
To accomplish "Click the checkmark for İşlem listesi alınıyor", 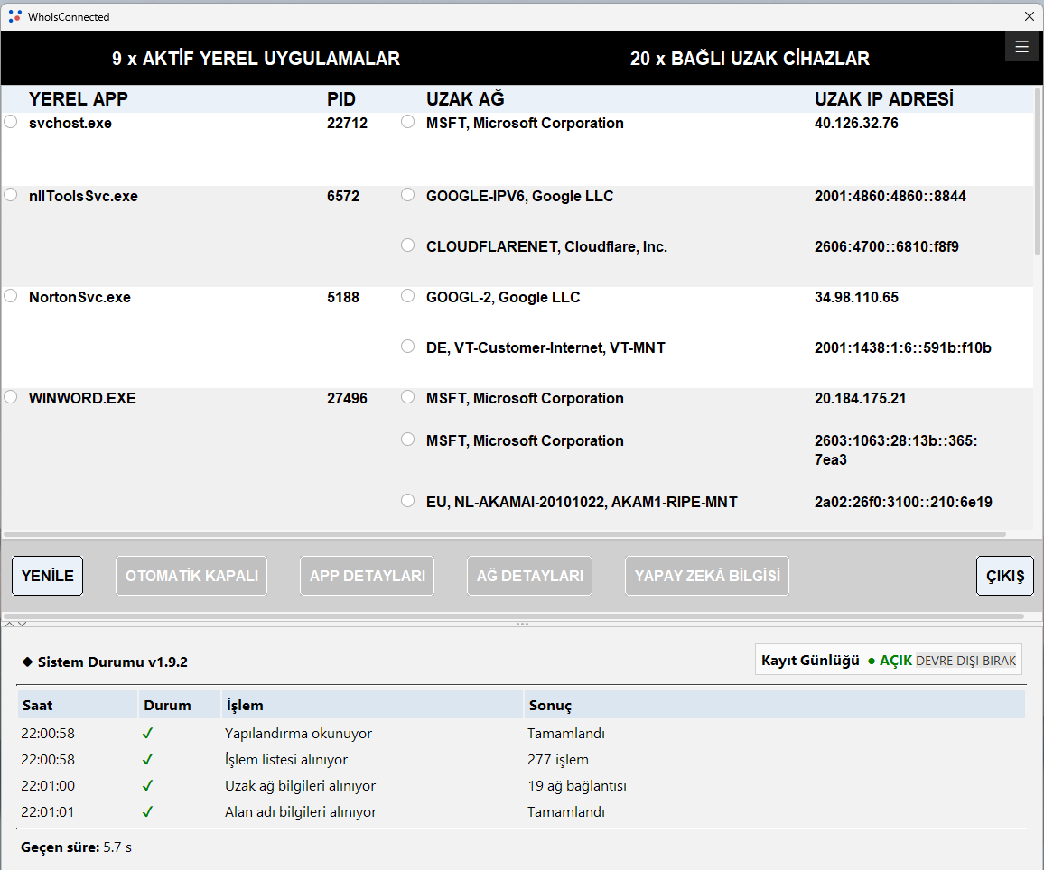I will tap(147, 759).
